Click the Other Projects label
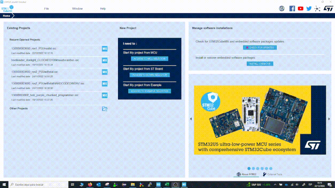 18,108
